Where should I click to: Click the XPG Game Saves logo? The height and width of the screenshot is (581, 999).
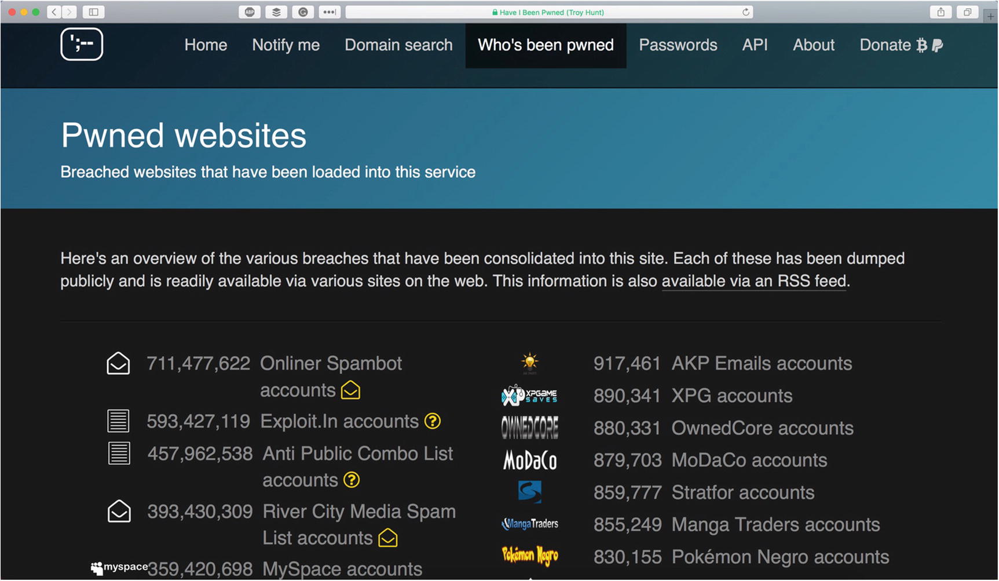click(529, 396)
